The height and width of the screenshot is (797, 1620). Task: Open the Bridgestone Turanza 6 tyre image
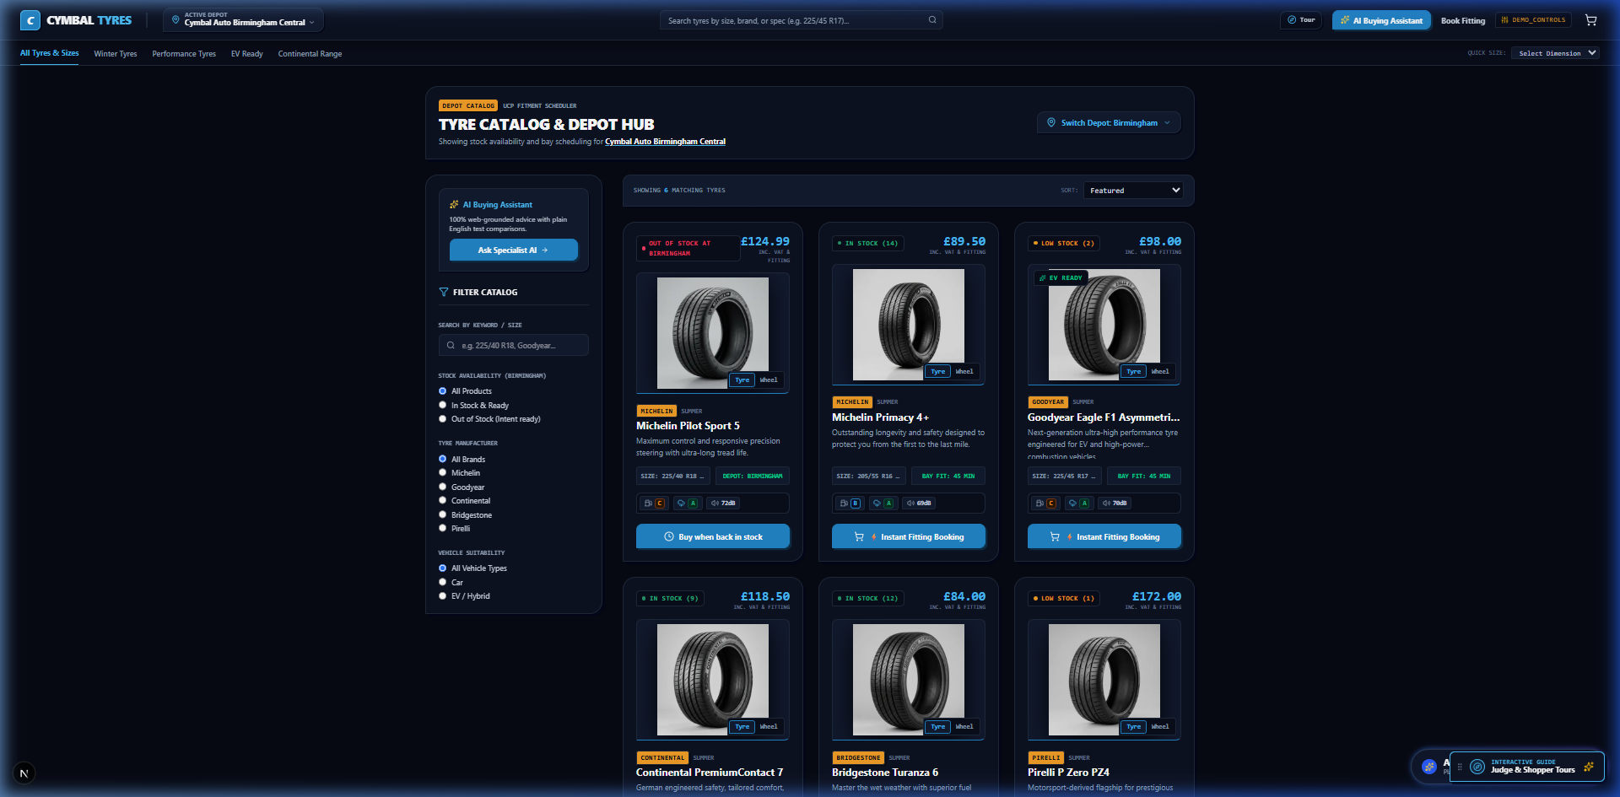click(x=909, y=680)
